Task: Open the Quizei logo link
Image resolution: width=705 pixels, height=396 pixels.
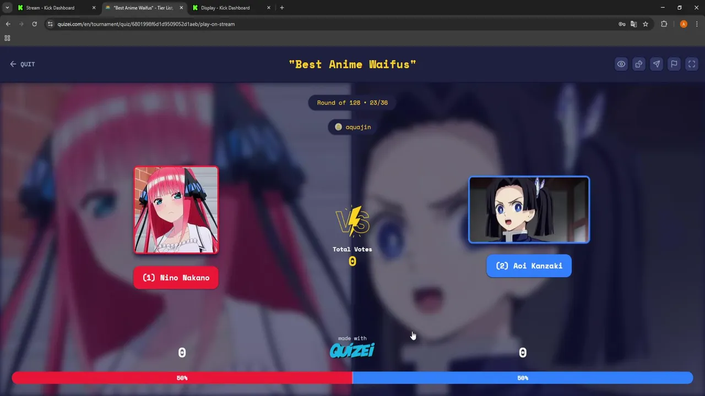Action: click(x=352, y=350)
